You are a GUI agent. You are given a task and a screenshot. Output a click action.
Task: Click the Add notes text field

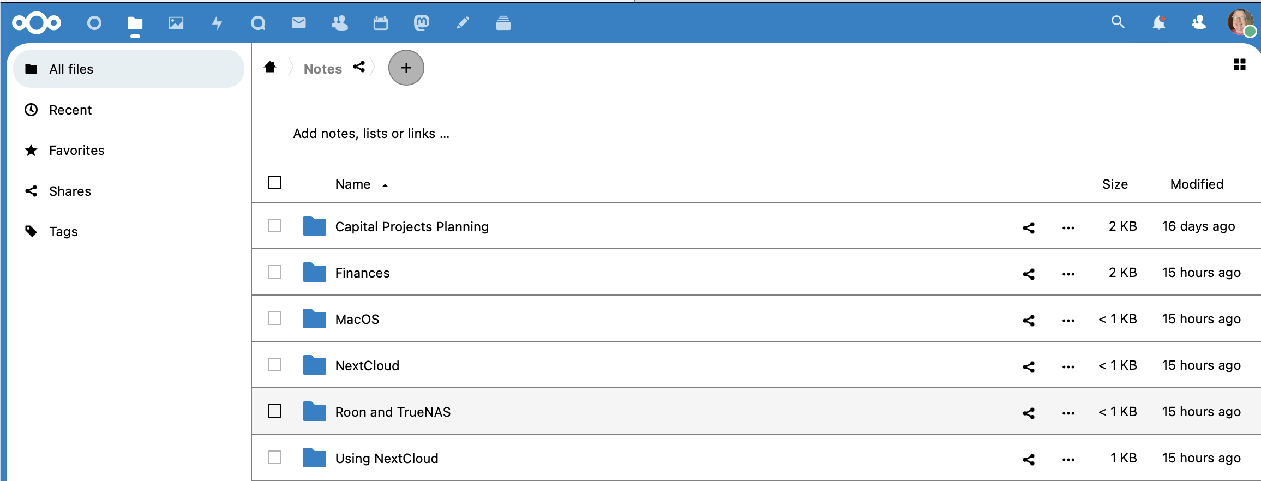tap(371, 134)
